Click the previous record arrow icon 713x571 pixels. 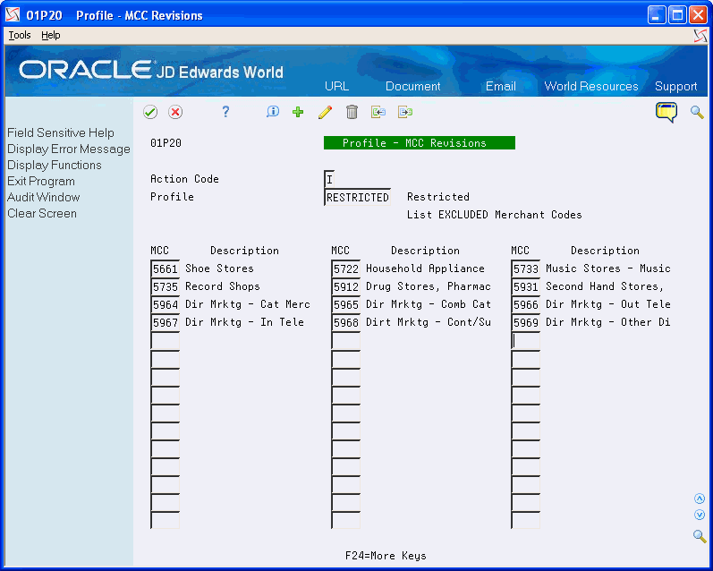click(378, 112)
